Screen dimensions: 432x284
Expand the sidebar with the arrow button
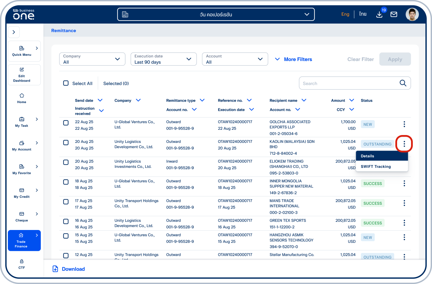tap(14, 32)
